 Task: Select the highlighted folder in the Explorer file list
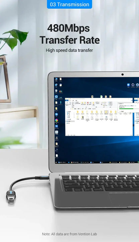click(x=106, y=112)
